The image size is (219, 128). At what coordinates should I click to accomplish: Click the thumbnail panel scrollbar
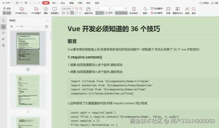pyautogui.click(x=50, y=35)
